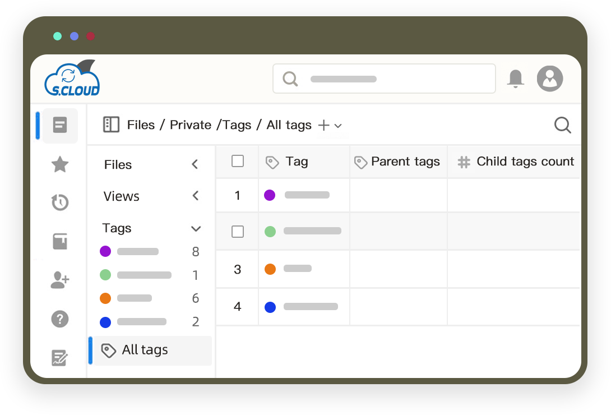This screenshot has width=611, height=415.
Task: Check the second row's checkbox
Action: (x=238, y=231)
